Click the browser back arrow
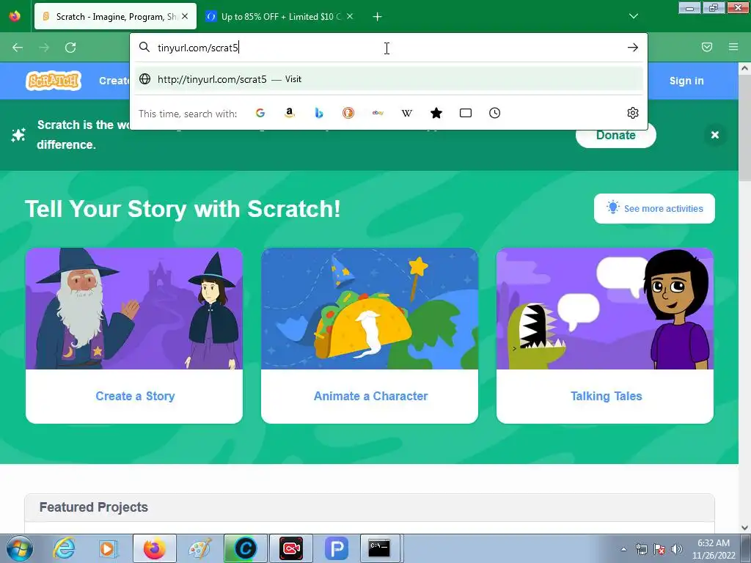The width and height of the screenshot is (751, 563). pyautogui.click(x=18, y=48)
